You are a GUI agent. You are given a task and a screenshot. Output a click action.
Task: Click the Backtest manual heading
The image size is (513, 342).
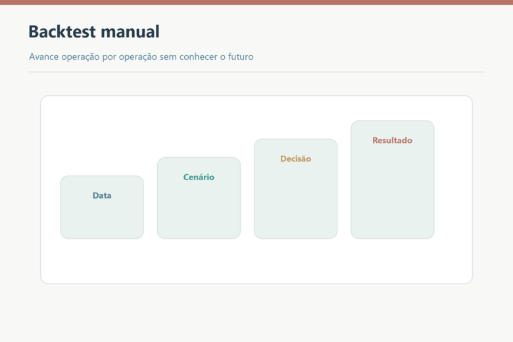(x=94, y=32)
